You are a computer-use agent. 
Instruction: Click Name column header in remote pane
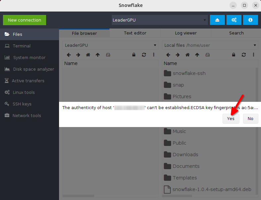pyautogui.click(x=110, y=63)
